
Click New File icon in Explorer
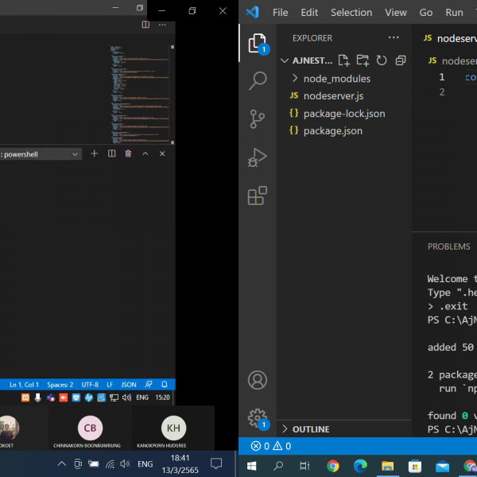[344, 60]
